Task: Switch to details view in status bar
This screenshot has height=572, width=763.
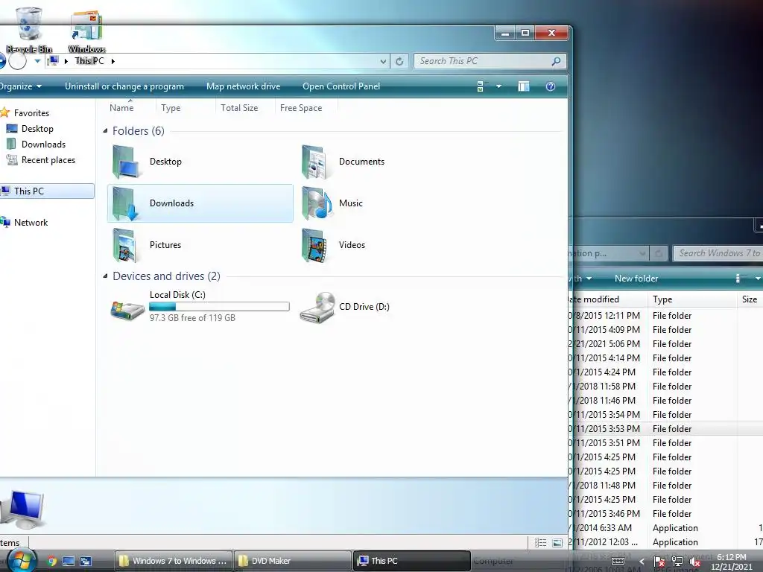Action: point(540,542)
